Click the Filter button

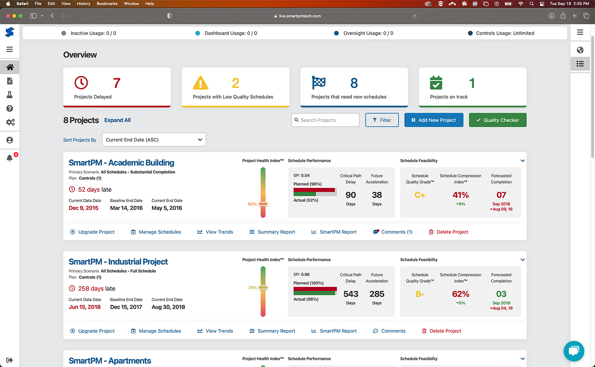click(x=382, y=120)
